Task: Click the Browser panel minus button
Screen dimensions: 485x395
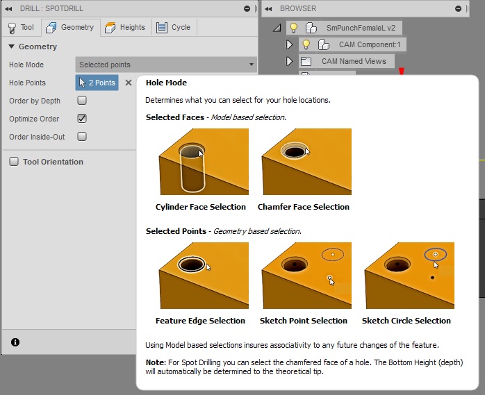Action: point(459,8)
